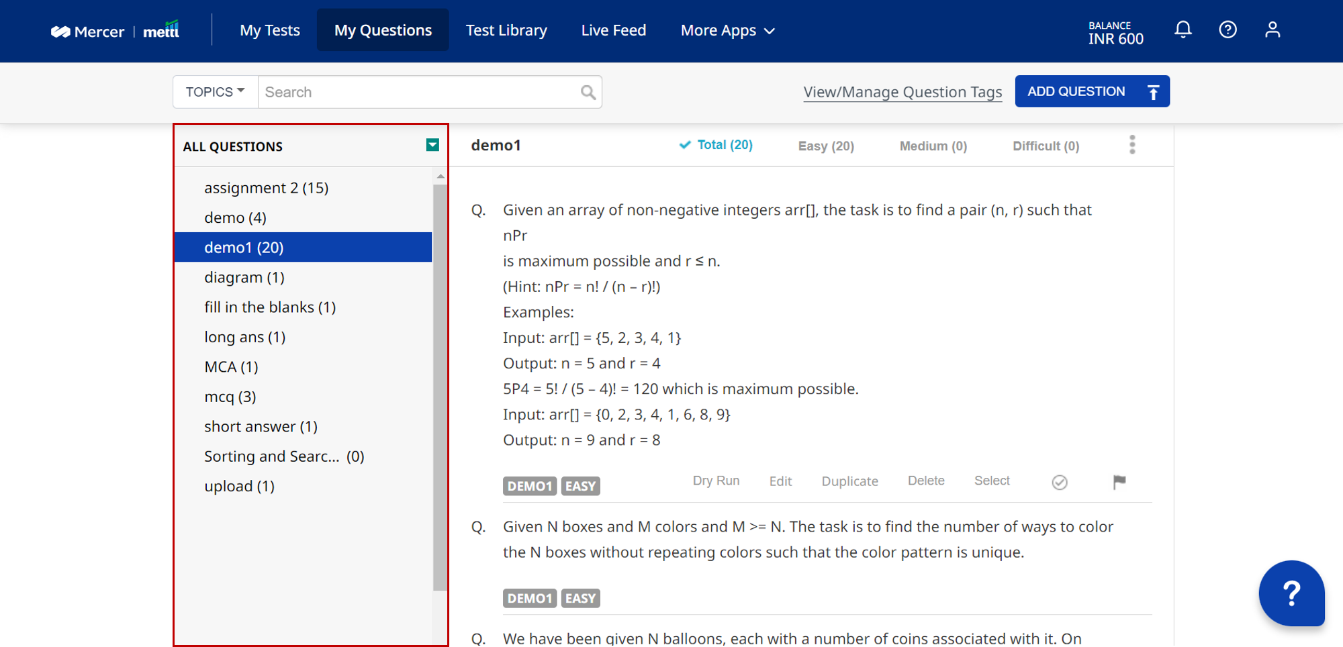
Task: Click the checkmark verify icon on first question
Action: coord(1060,482)
